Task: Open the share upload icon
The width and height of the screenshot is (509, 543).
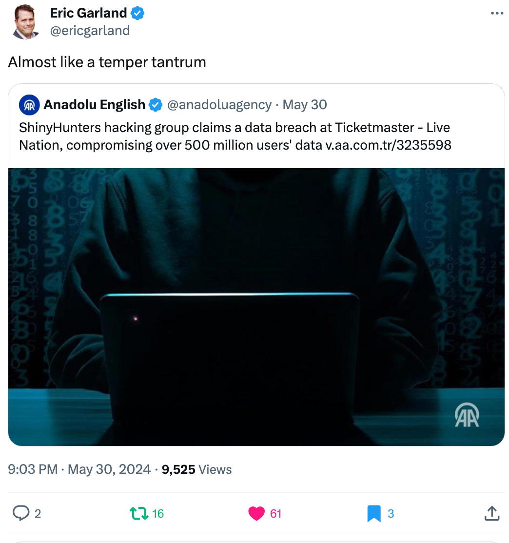Action: tap(491, 513)
